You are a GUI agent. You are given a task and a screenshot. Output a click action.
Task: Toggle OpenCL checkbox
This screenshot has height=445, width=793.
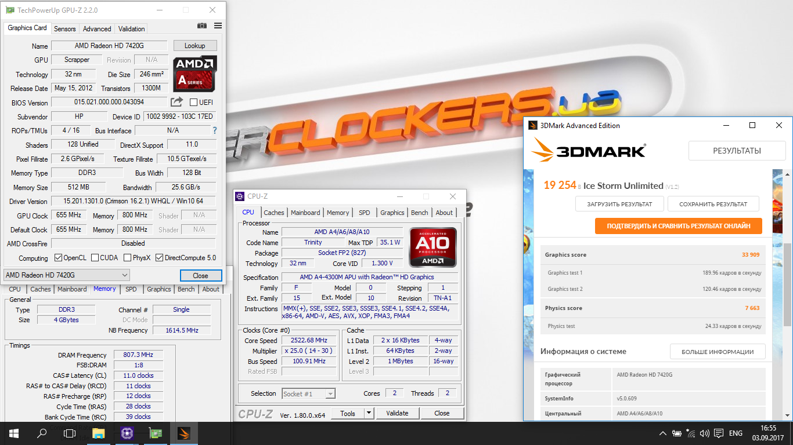[x=58, y=258]
